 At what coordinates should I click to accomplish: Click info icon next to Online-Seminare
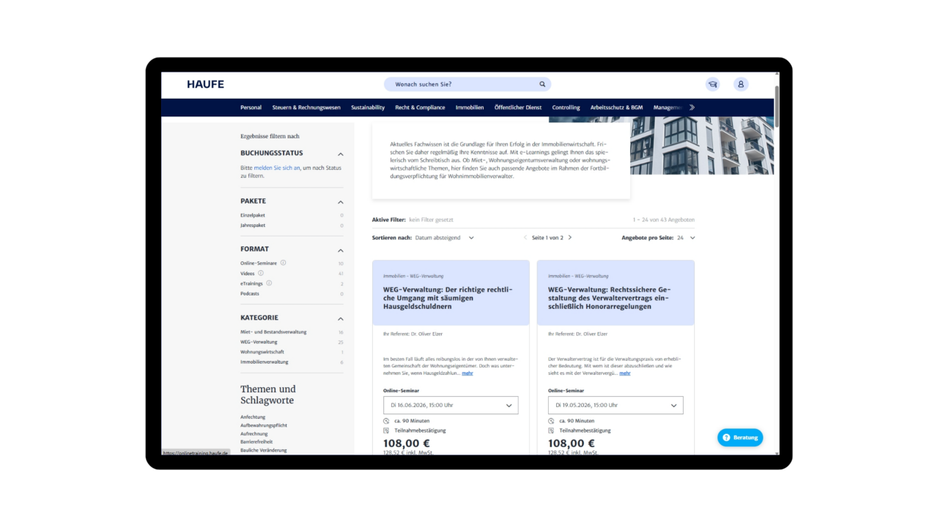pyautogui.click(x=284, y=263)
